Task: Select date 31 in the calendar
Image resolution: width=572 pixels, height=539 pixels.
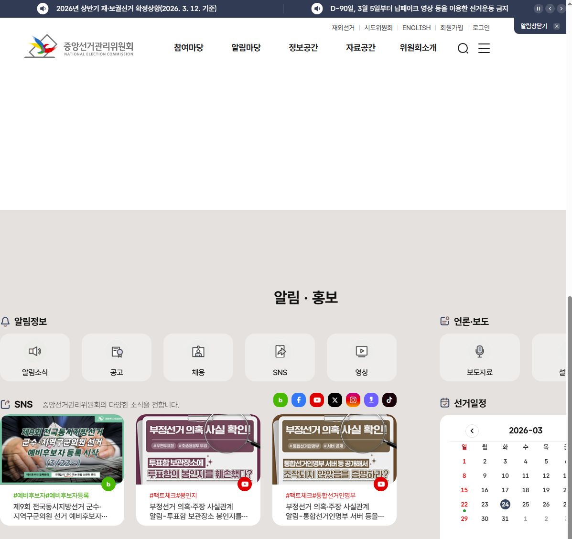Action: (x=505, y=518)
